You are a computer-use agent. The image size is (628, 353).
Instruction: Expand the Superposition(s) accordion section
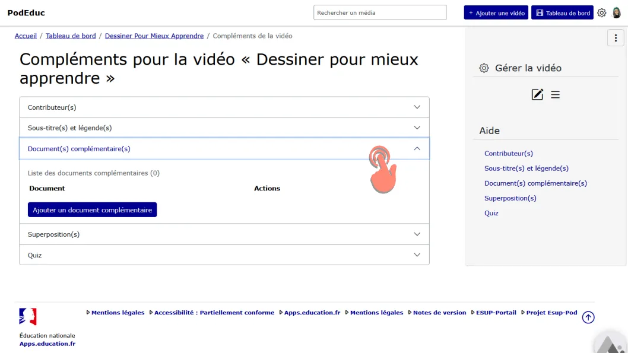224,234
